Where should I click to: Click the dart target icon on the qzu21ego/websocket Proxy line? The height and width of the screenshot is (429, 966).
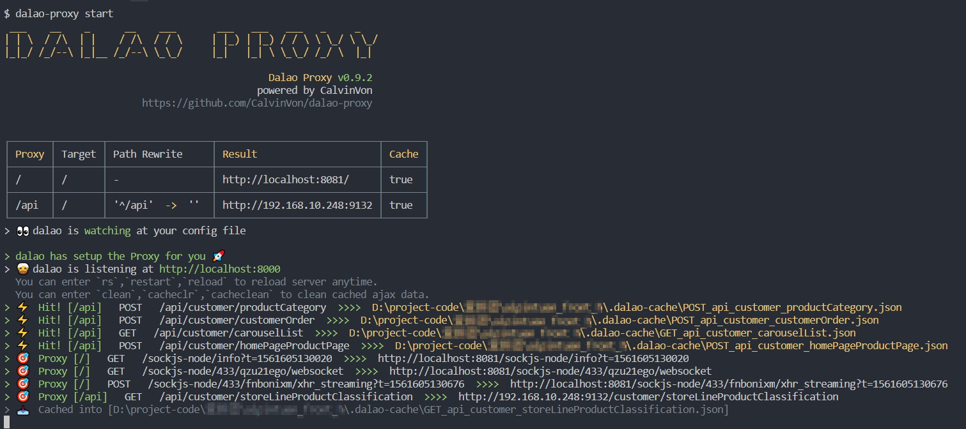coord(22,371)
